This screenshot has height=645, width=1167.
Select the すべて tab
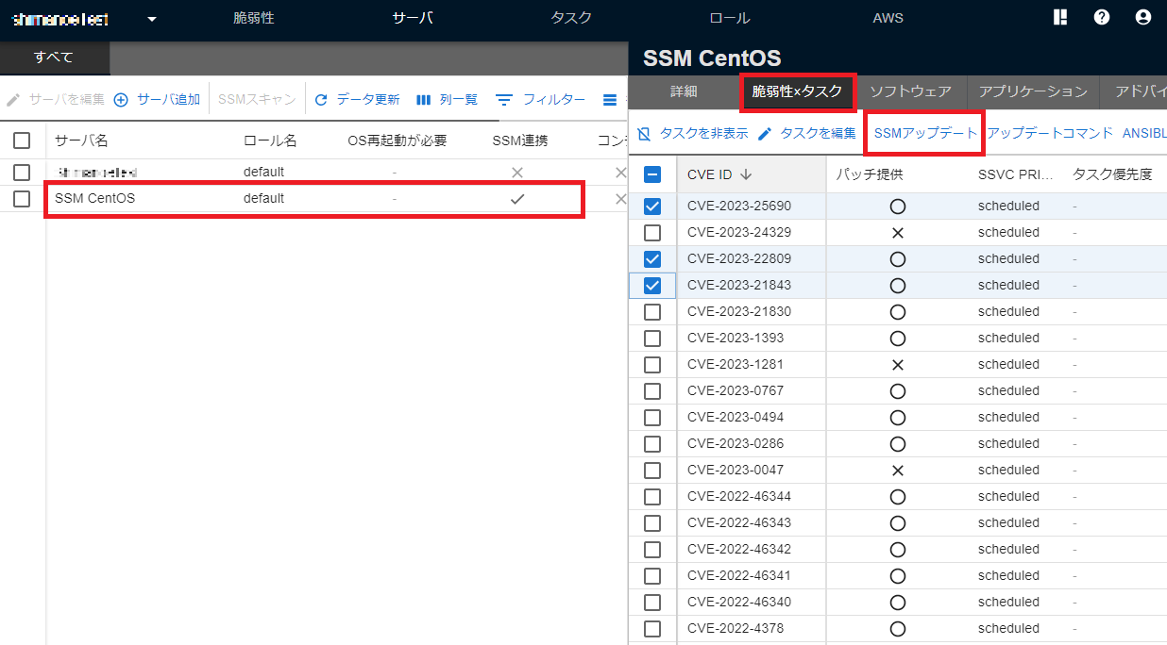click(55, 58)
